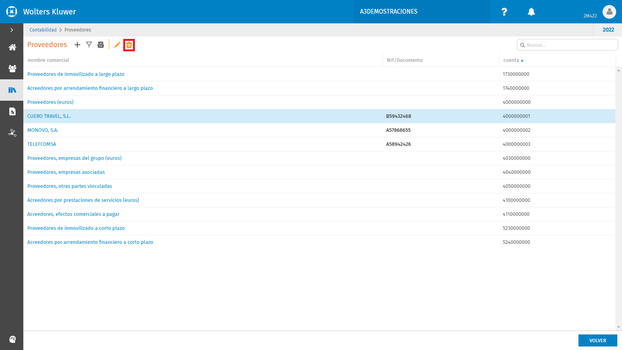Sort by nombre comercial column header

pyautogui.click(x=48, y=60)
